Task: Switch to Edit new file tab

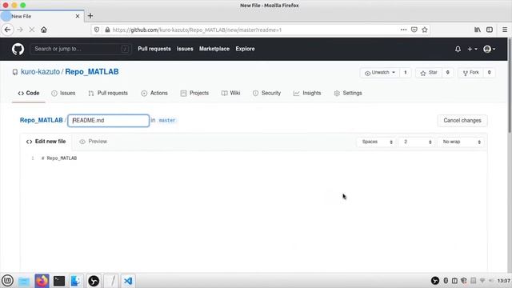Action: tap(46, 142)
